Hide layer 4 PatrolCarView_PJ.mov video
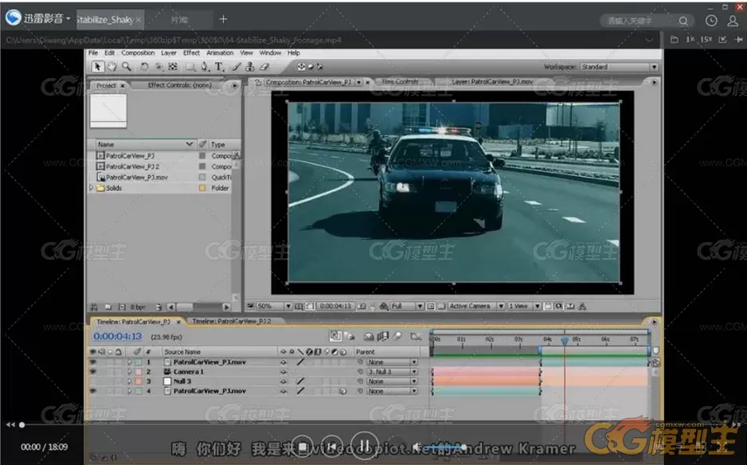Viewport: 747px width, 465px height. pyautogui.click(x=93, y=391)
